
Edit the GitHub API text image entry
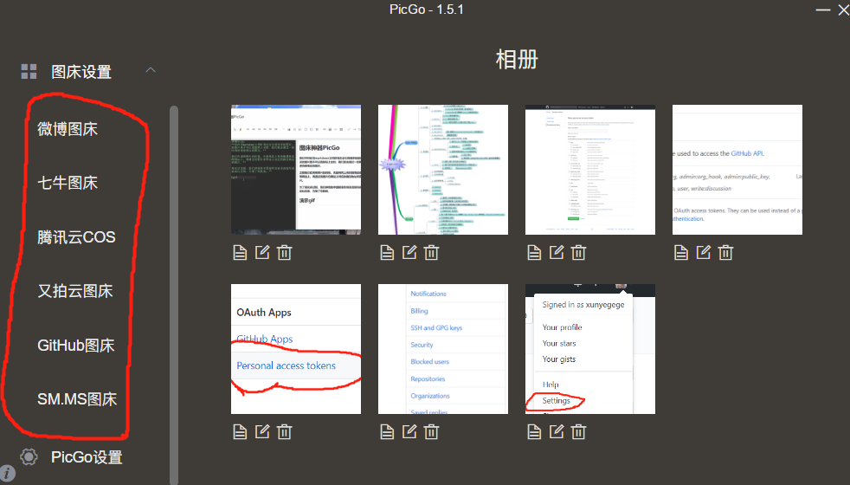tap(704, 252)
